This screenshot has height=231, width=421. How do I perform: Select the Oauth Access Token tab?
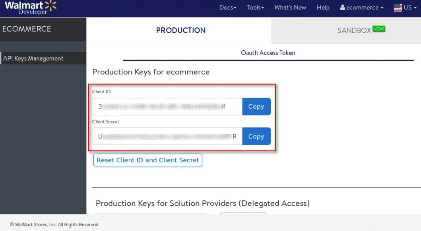[x=268, y=53]
